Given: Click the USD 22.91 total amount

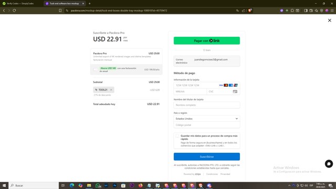Looking at the screenshot, I should tap(153, 104).
